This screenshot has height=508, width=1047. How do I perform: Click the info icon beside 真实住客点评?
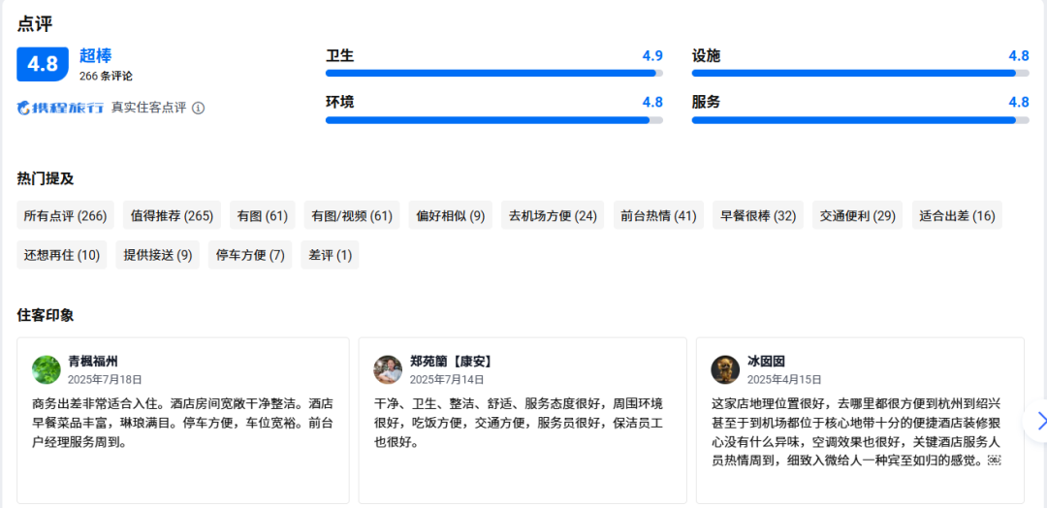click(x=199, y=108)
